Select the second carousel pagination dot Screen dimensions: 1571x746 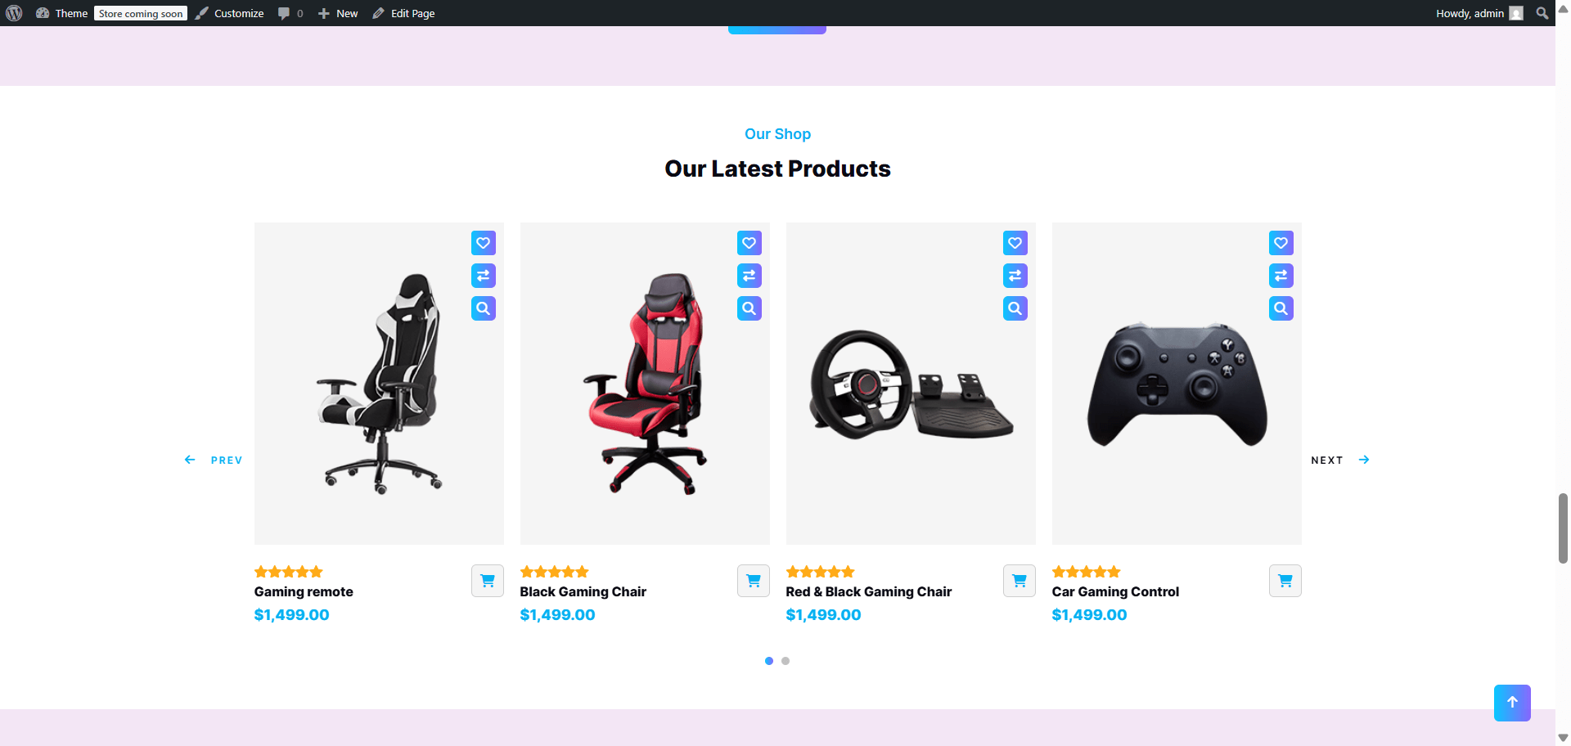[785, 661]
